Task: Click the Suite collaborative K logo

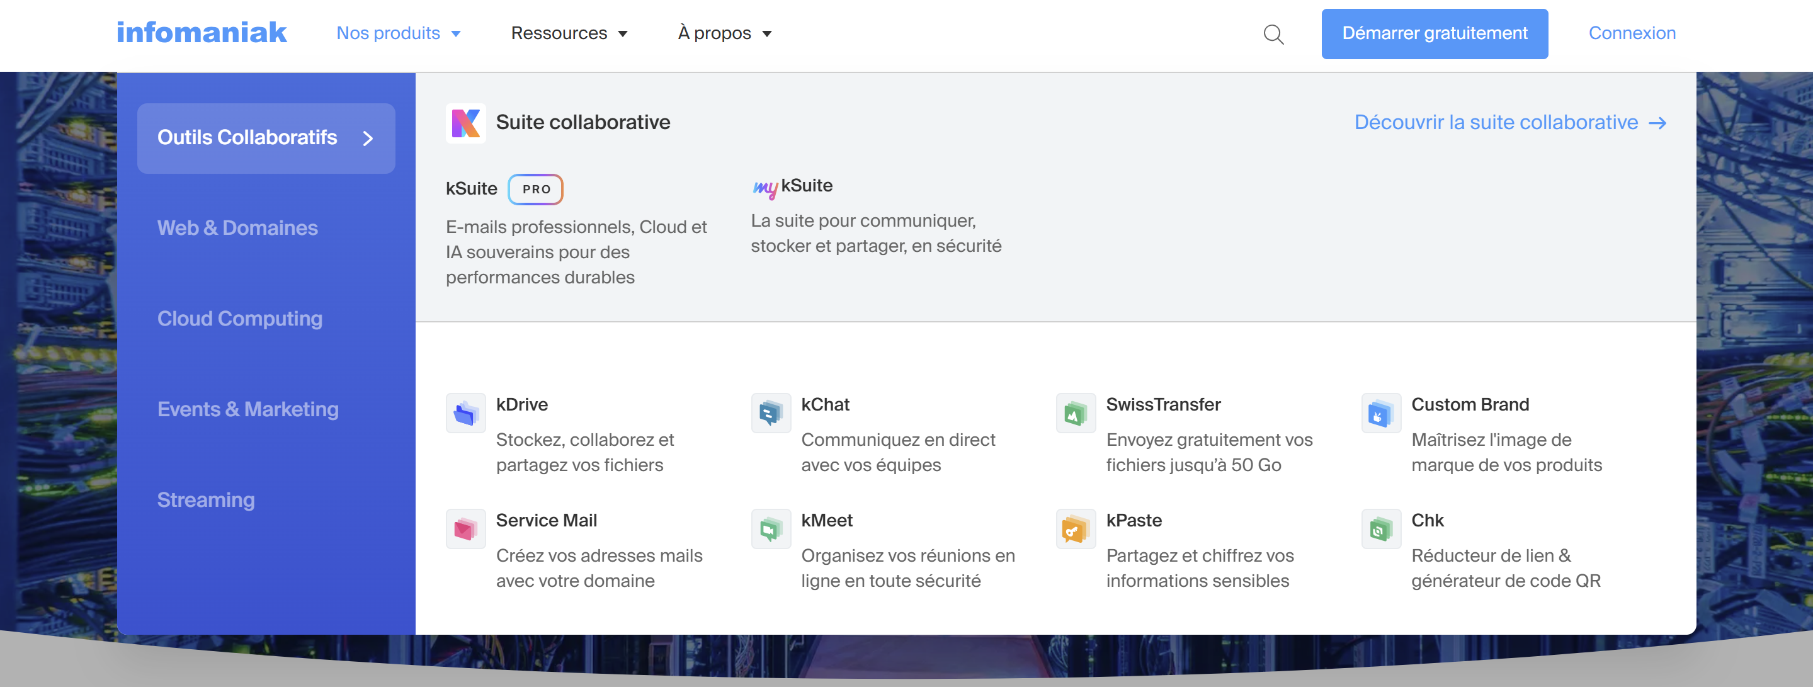Action: point(465,123)
